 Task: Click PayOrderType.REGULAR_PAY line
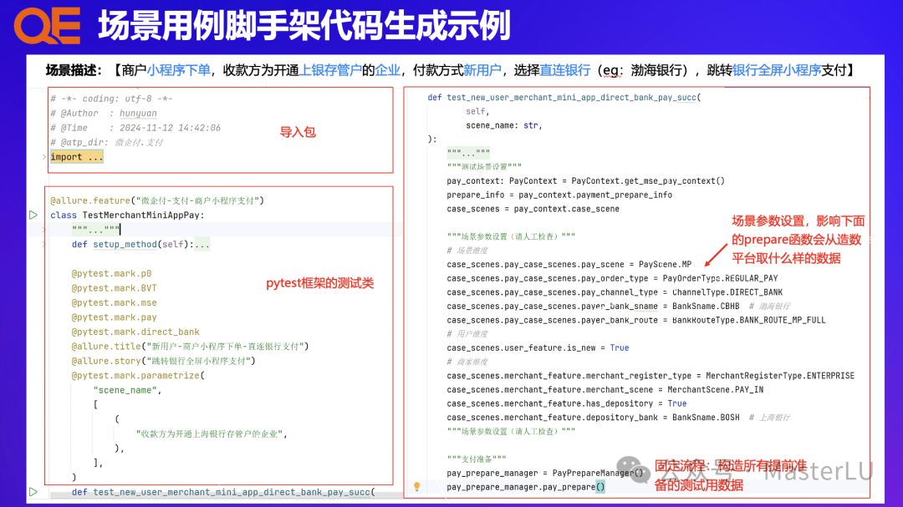point(612,278)
